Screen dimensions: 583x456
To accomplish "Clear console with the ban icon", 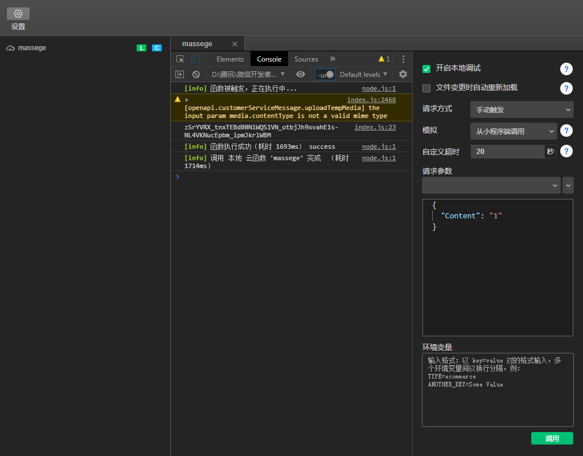I will pos(196,74).
